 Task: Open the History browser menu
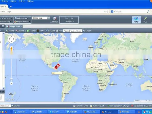pyautogui.click(x=5, y=1)
